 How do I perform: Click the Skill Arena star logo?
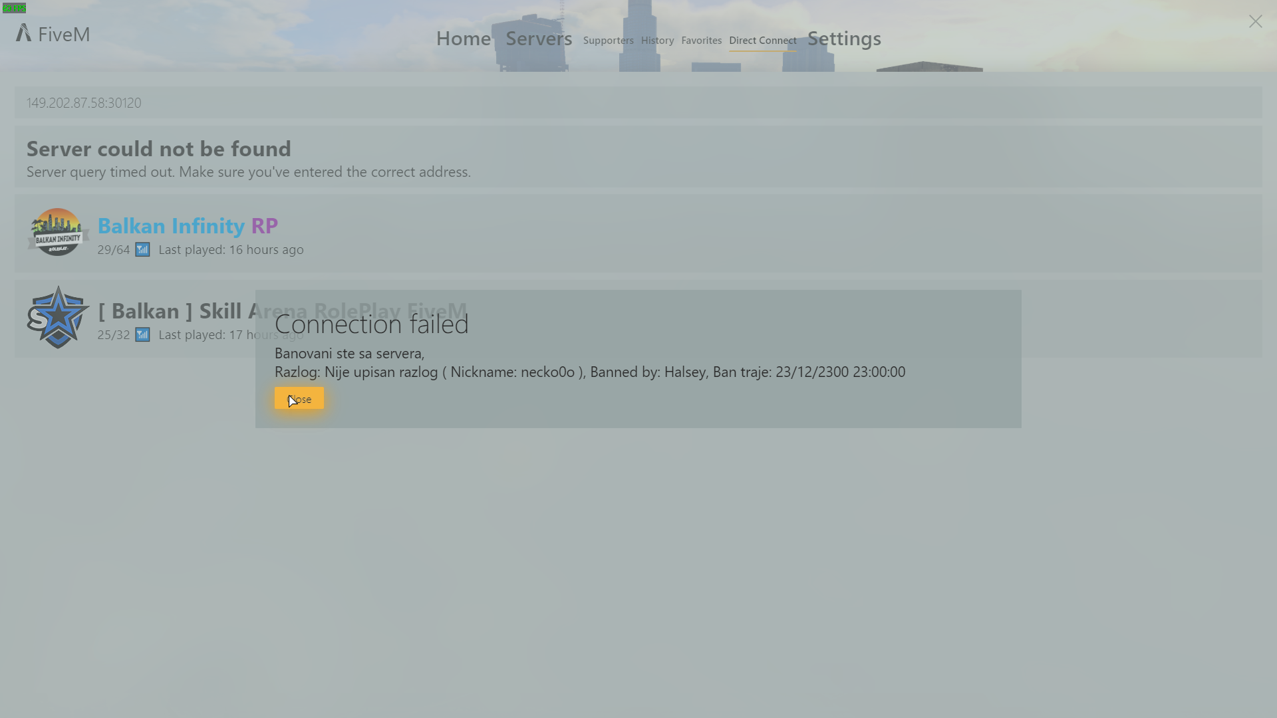point(58,318)
